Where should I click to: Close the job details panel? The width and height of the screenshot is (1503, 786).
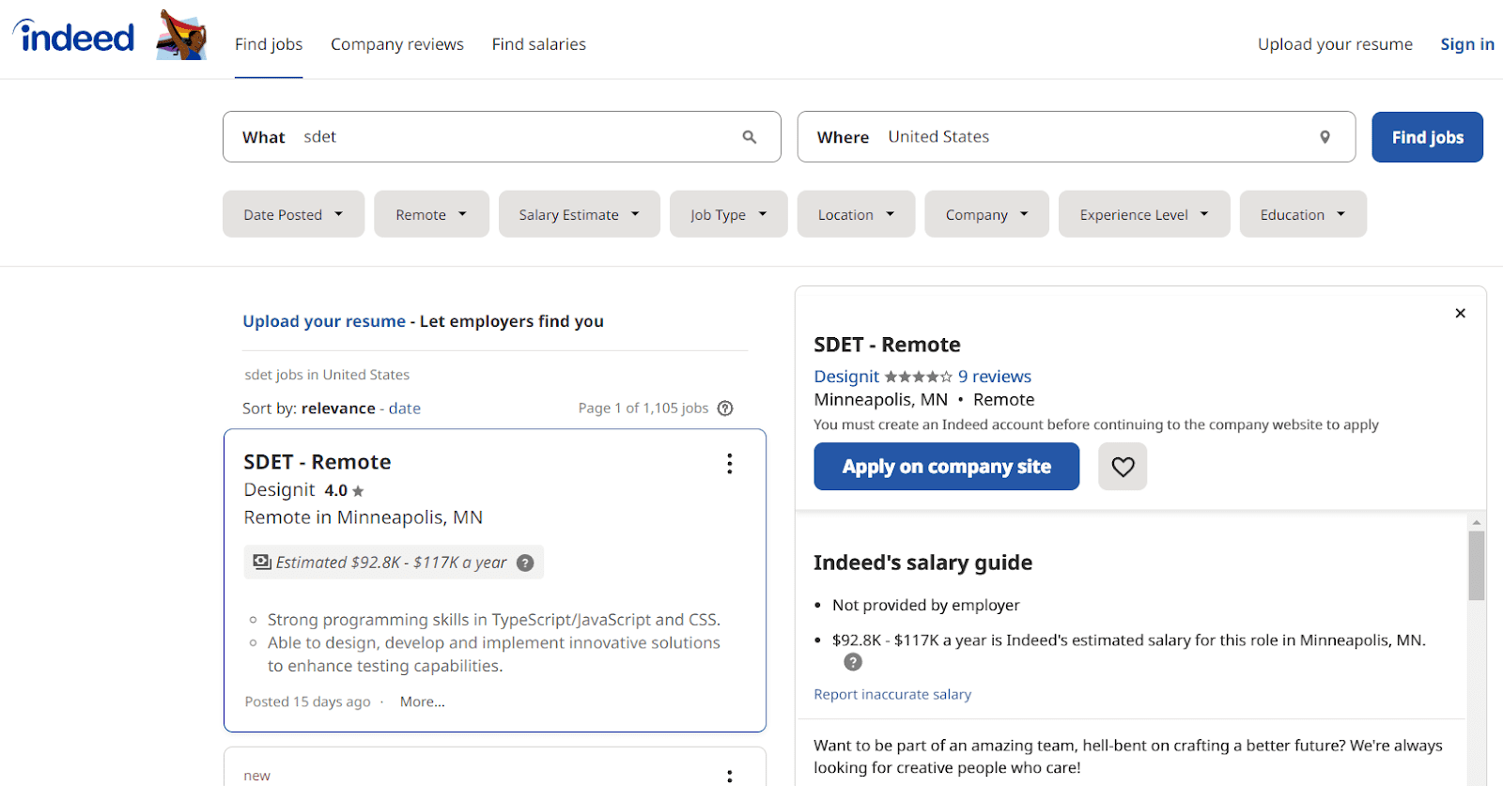point(1460,314)
